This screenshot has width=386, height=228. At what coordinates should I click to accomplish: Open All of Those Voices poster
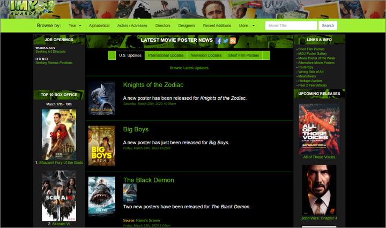320,129
